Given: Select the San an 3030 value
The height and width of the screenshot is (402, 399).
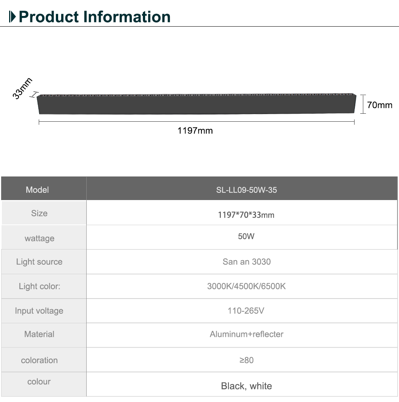Looking at the screenshot, I should click(x=247, y=262).
